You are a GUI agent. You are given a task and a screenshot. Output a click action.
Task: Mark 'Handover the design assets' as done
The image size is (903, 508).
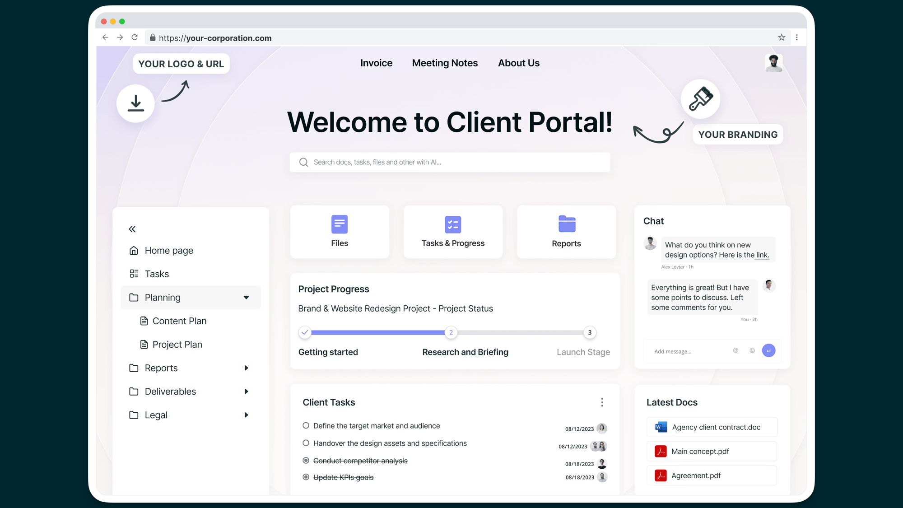(x=306, y=443)
